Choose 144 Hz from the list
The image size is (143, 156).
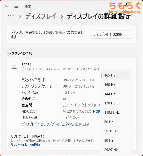(116, 94)
